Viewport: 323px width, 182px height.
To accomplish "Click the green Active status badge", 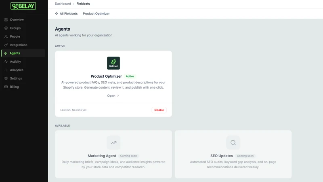I will (130, 76).
